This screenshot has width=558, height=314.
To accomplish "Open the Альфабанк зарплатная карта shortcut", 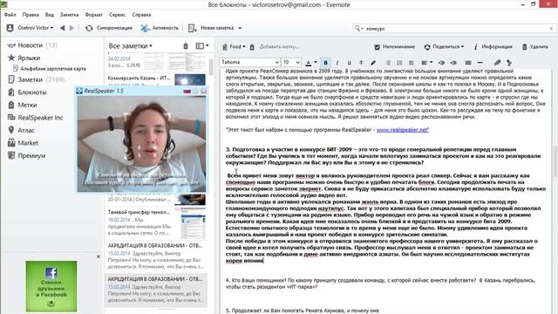I will (x=50, y=68).
